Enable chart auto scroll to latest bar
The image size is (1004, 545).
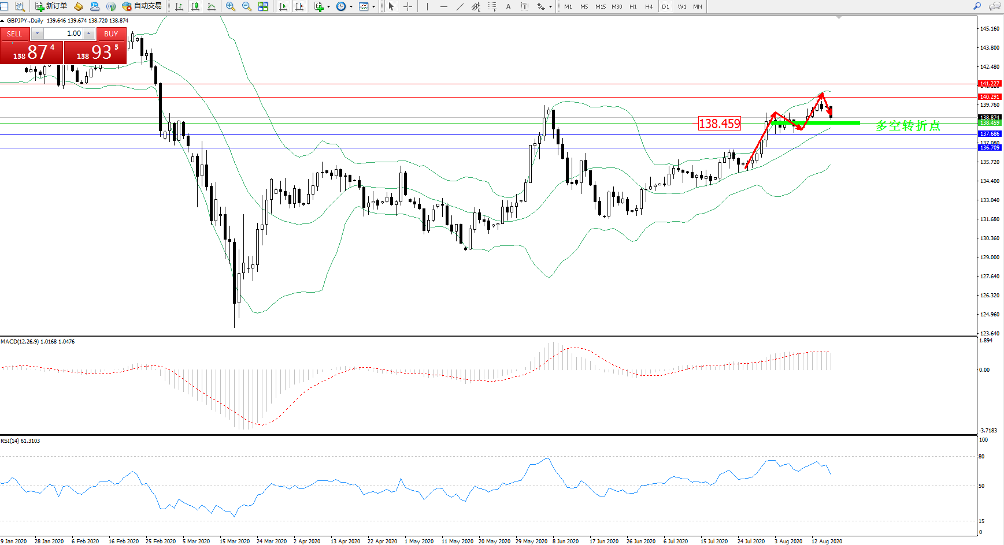(x=283, y=6)
